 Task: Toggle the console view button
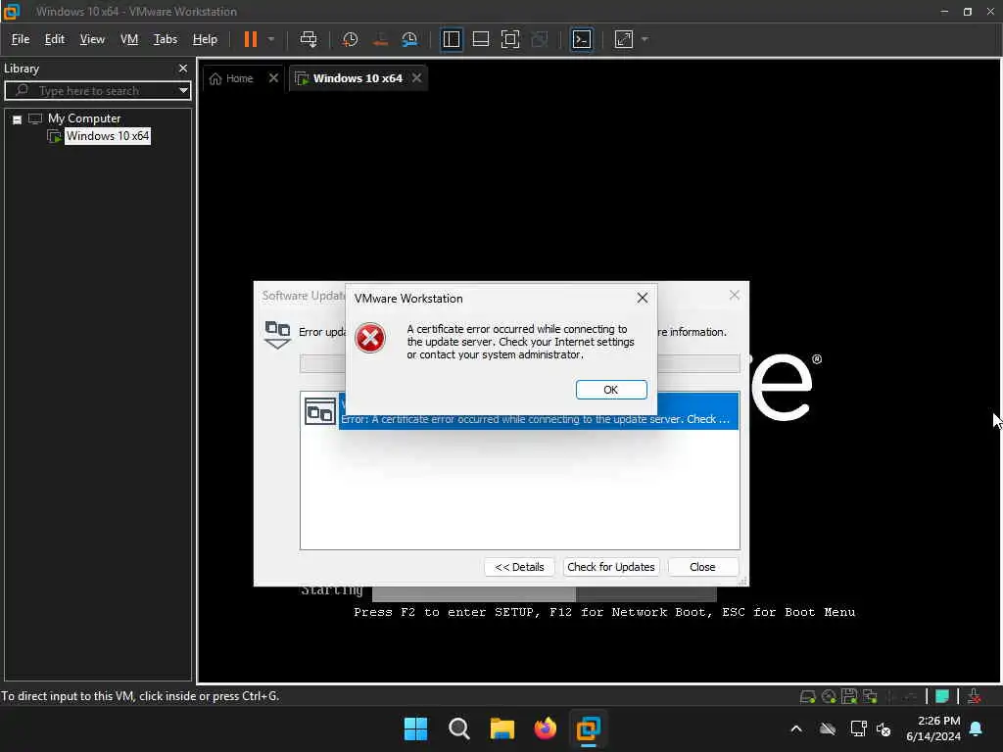pos(582,39)
